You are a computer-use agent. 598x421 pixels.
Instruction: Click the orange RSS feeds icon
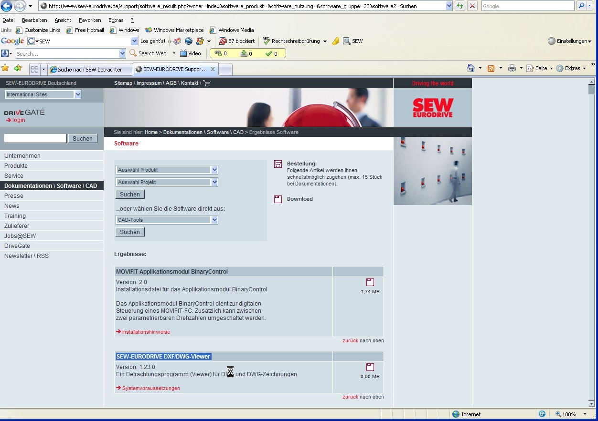click(x=491, y=69)
